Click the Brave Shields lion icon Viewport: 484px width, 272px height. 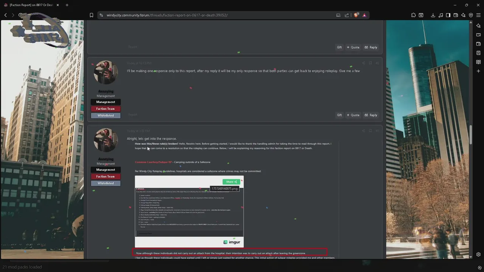tap(356, 15)
